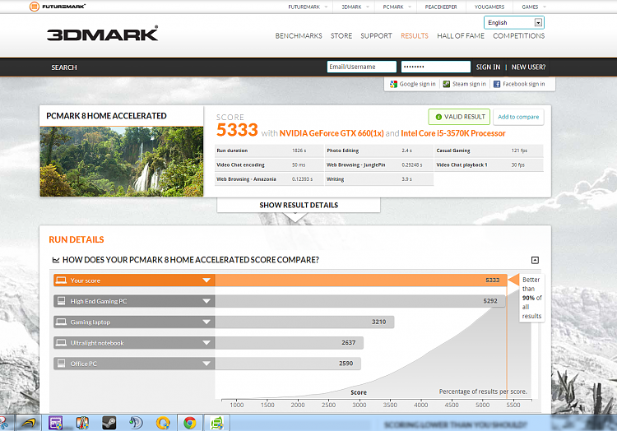Open the COMPETITIONS page
This screenshot has height=431, width=617.
coord(518,36)
